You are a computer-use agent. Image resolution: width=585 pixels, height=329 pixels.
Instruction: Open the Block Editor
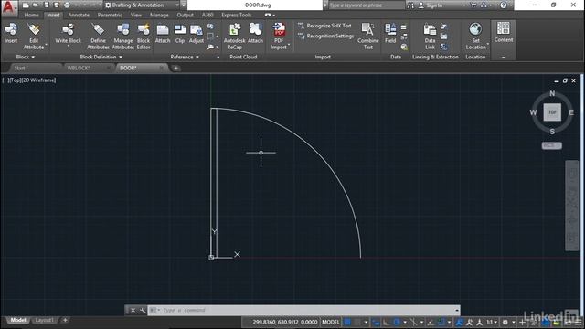point(144,37)
